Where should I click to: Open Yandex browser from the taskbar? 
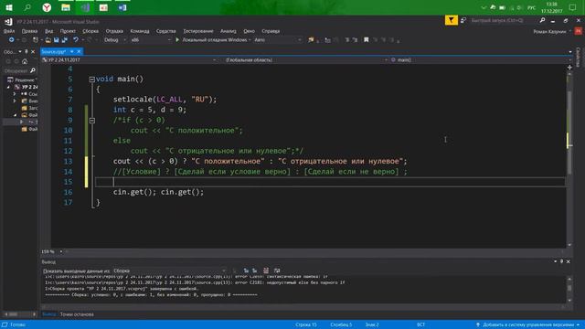47,7
